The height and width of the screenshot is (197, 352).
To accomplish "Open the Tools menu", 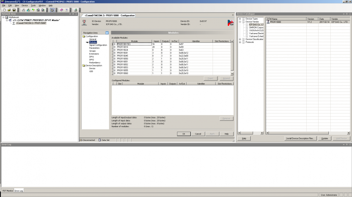I will pyautogui.click(x=33, y=5).
